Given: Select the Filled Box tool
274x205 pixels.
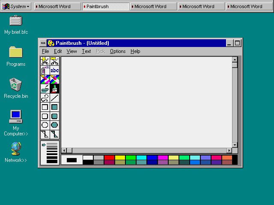Looking at the screenshot, I should (54, 107).
